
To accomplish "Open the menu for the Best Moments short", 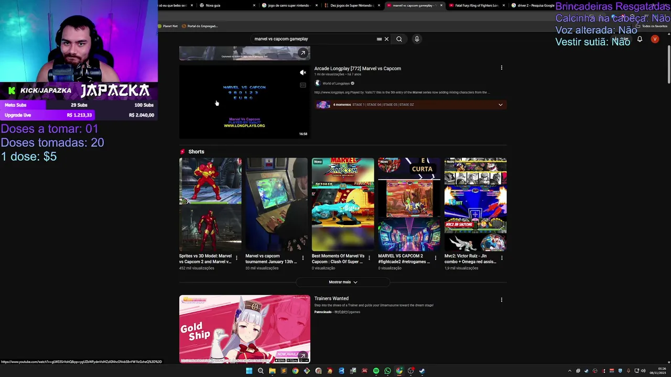I will [369, 258].
